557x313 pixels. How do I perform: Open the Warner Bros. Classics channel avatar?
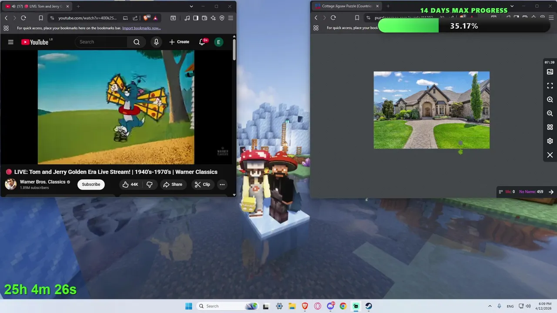[11, 184]
